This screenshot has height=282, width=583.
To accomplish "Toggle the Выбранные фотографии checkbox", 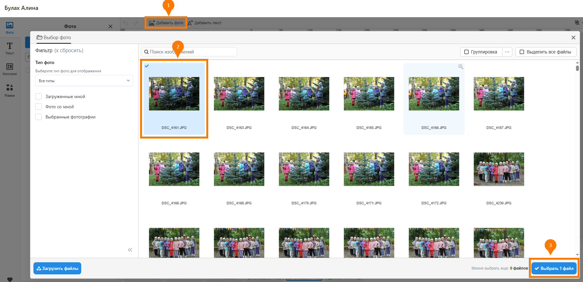I will (x=39, y=117).
